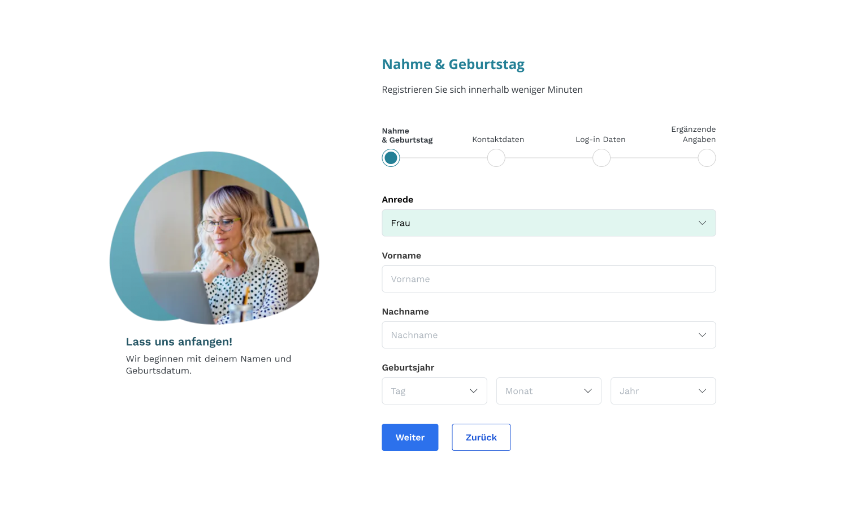Click 'Registrieren Sie sich innerhalb weniger Minuten' text
This screenshot has width=844, height=525.
tap(482, 89)
